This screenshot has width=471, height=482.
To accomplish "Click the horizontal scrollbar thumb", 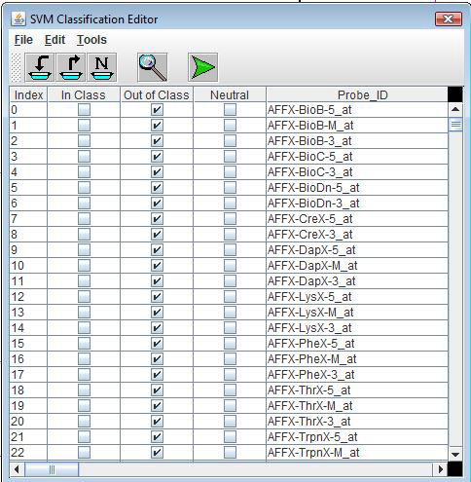I will pos(52,469).
